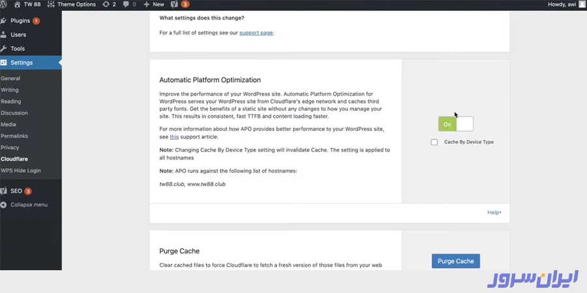Viewport: 587px width, 293px height.
Task: Expand the Help link for APO
Action: click(494, 213)
